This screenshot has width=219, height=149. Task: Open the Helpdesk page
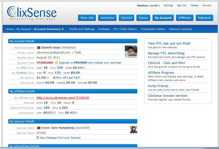204,18
